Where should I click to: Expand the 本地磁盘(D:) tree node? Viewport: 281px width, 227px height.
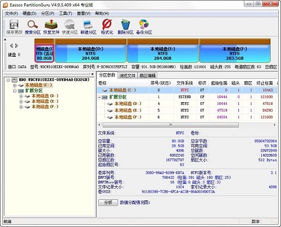pyautogui.click(x=21, y=96)
